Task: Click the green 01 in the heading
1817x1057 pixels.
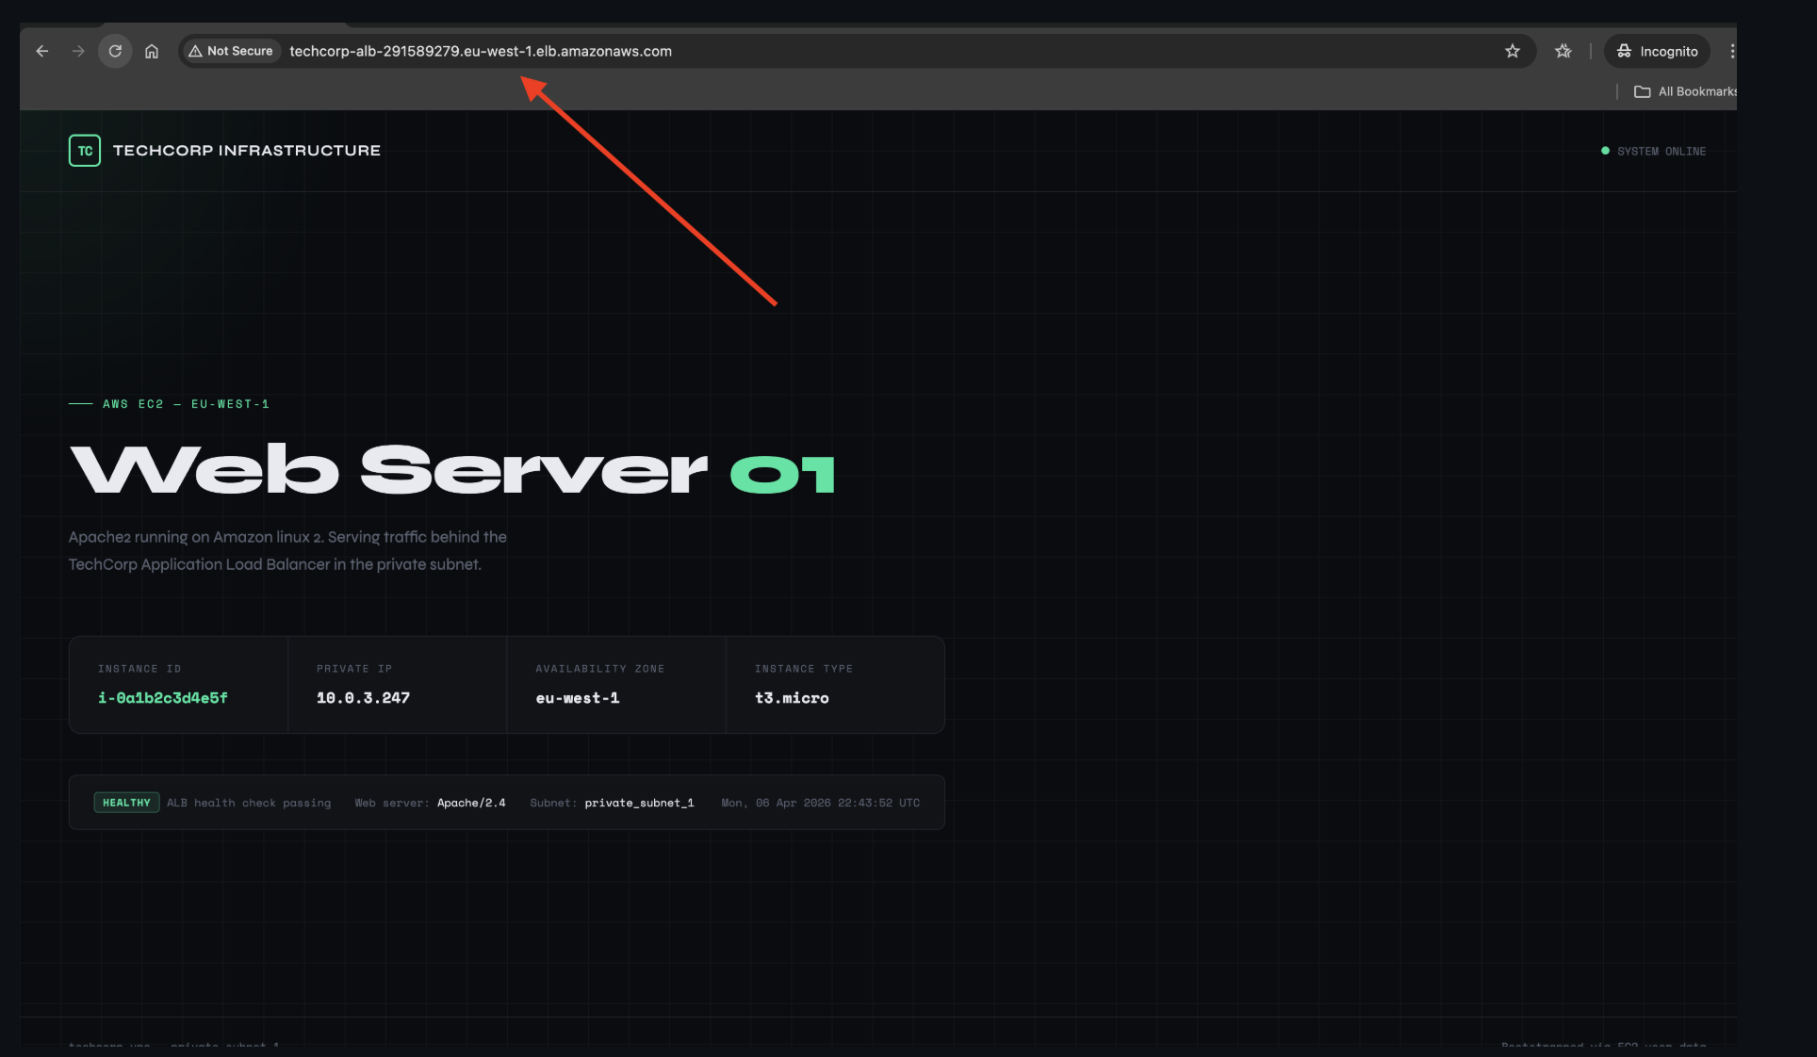Action: click(x=782, y=474)
